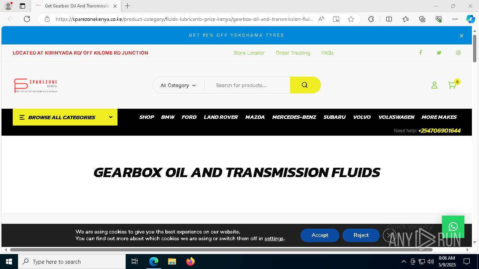Enter immersive reader icon
Screen dimensions: 479x269
coord(336,19)
